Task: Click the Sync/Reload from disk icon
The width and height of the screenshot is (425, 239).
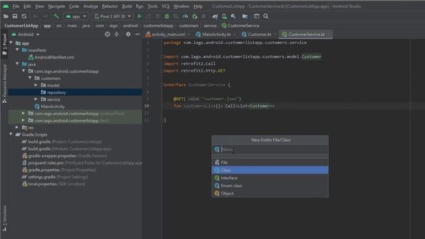Action: click(24, 16)
